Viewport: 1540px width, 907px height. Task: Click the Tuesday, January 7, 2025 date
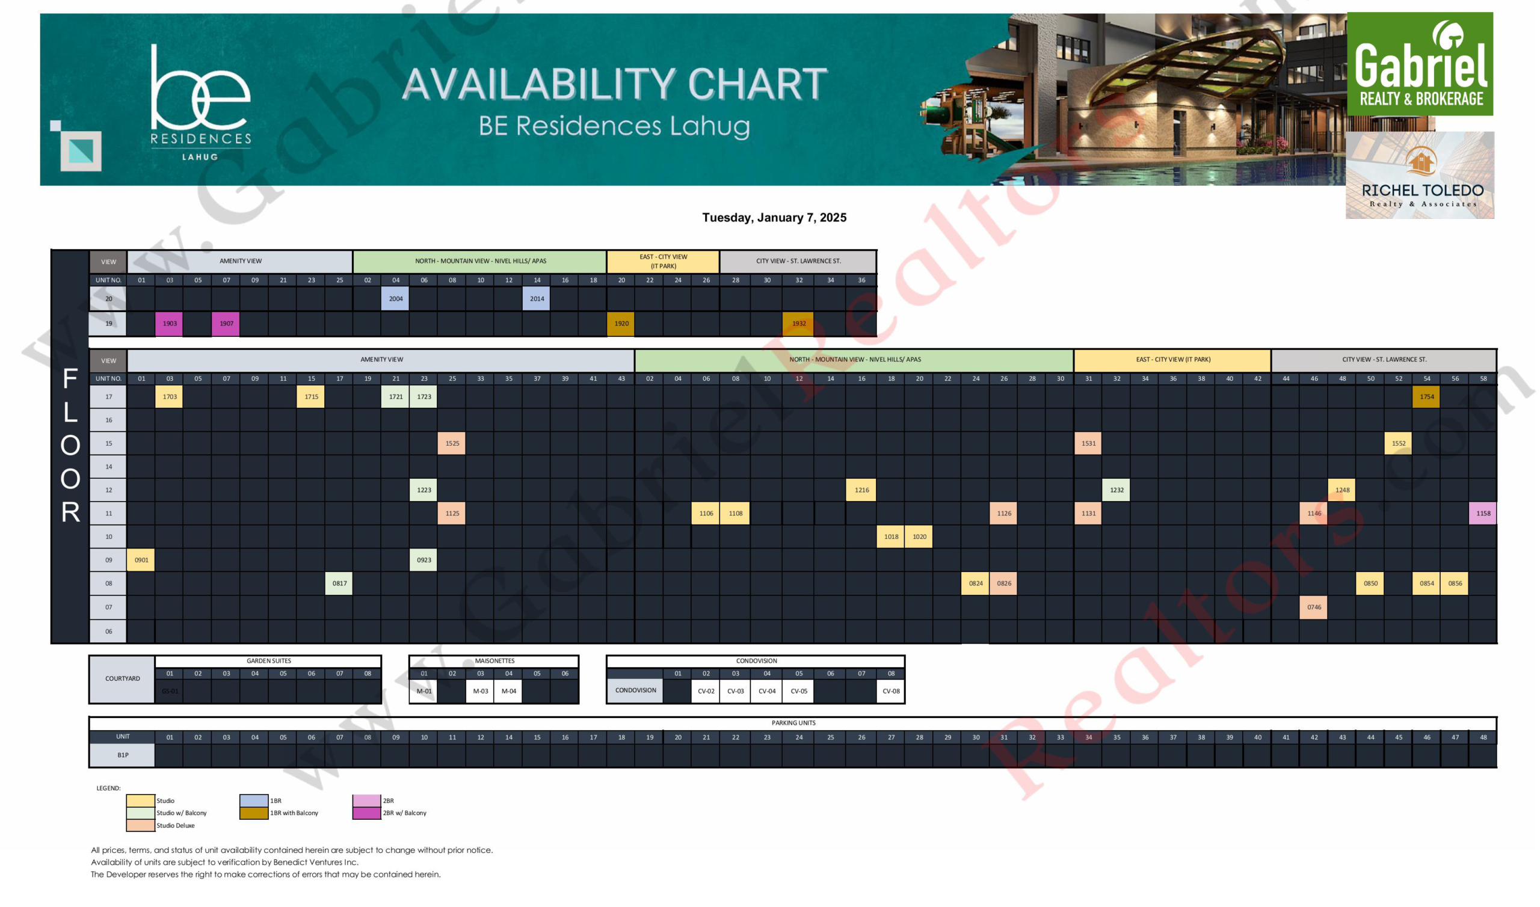click(x=774, y=218)
